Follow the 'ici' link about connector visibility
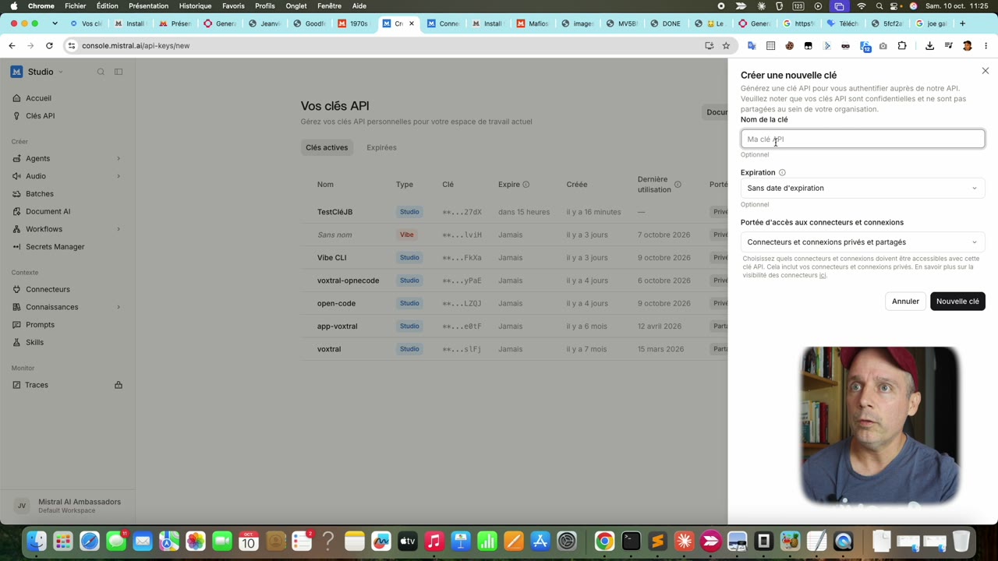This screenshot has height=561, width=998. pos(822,276)
